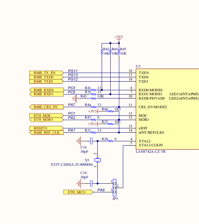Pick the capacitor C14 symbol
The width and height of the screenshot is (199, 224).
pyautogui.click(x=91, y=183)
